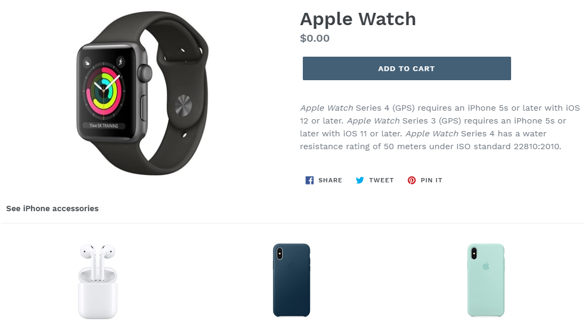Open the navy blue iPhone case
The height and width of the screenshot is (324, 588).
pyautogui.click(x=292, y=280)
